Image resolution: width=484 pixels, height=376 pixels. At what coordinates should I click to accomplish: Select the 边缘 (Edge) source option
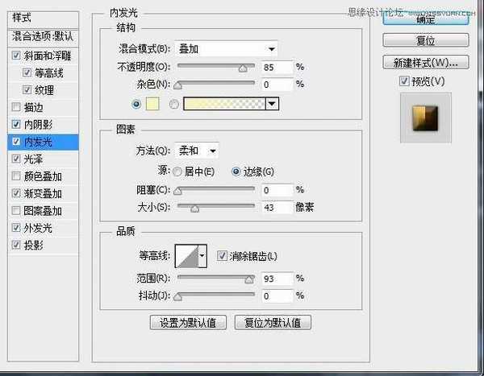(x=236, y=171)
